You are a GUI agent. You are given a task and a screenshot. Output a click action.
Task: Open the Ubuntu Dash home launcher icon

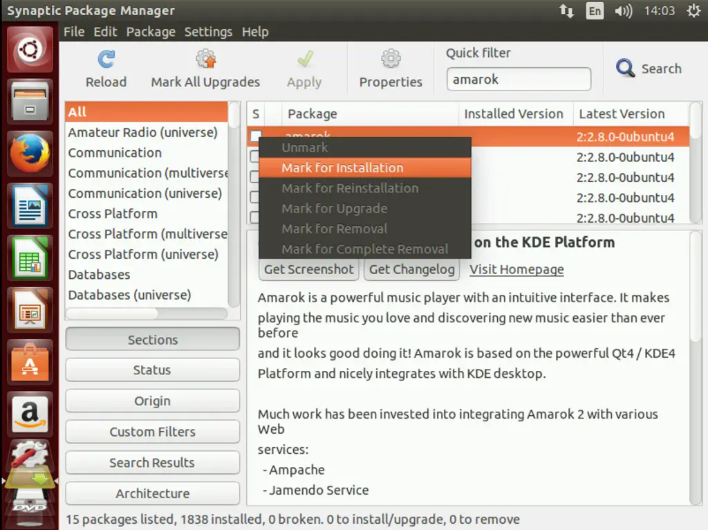point(30,49)
